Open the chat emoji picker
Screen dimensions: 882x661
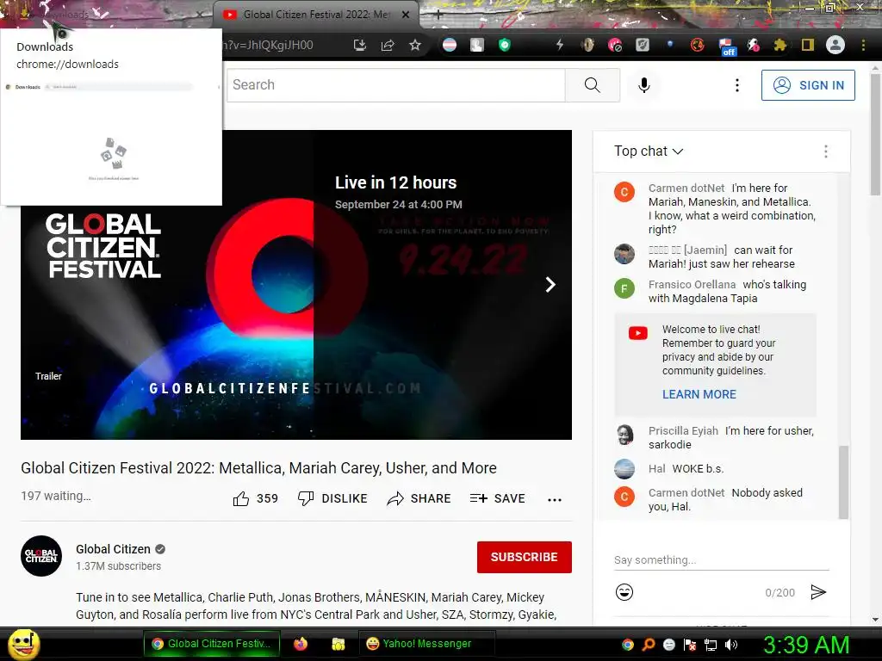click(624, 592)
